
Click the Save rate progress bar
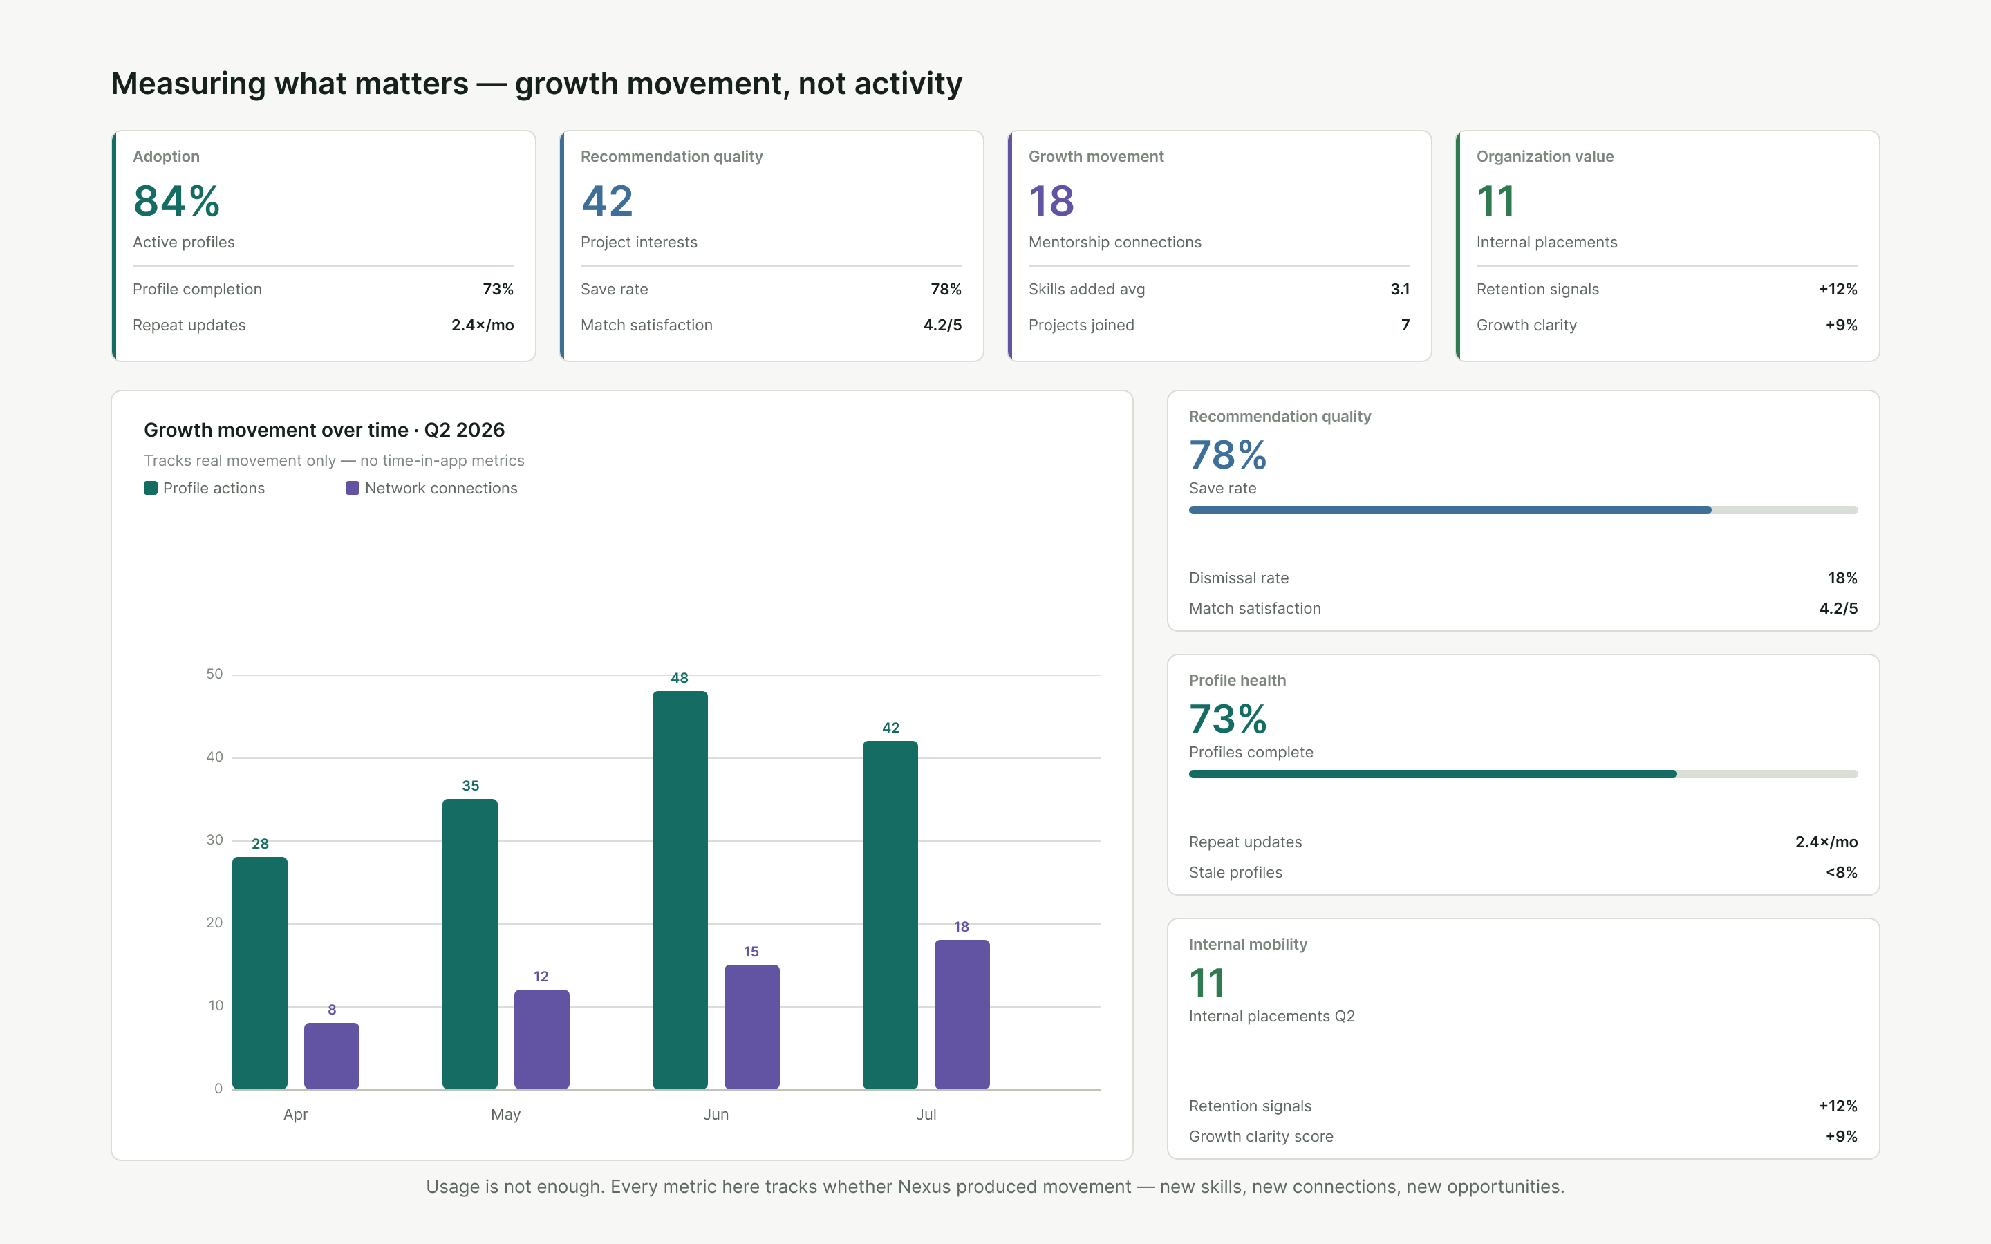click(1523, 510)
